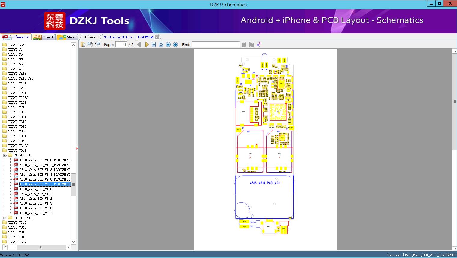Viewport: 457px width, 258px height.
Task: Open A518_Main_PCB_V2.0_PLACEMENT file
Action: (45, 179)
